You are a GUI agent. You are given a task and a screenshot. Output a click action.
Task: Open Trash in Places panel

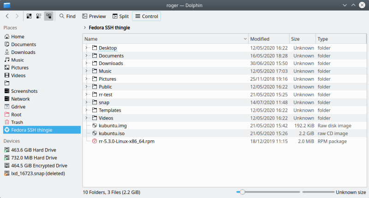click(17, 122)
